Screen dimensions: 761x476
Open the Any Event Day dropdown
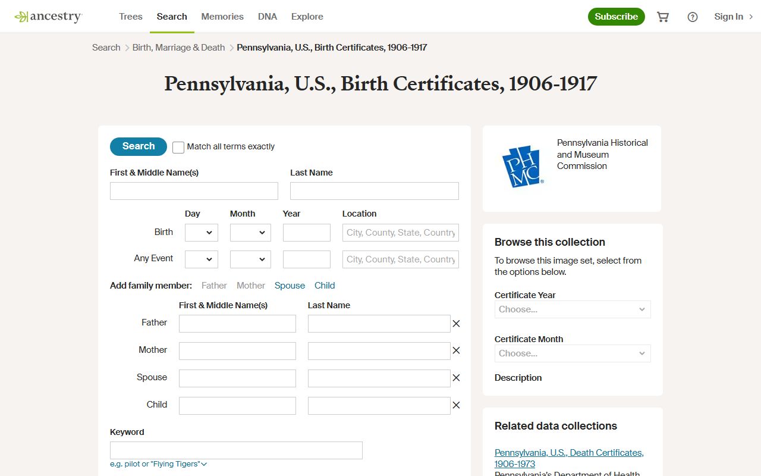pos(202,259)
